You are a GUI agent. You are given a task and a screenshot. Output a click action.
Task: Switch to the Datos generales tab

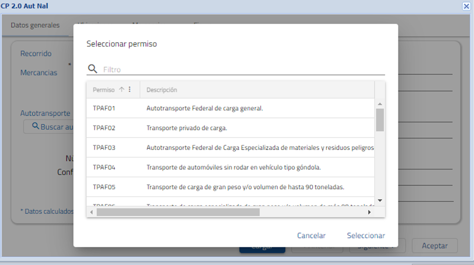pyautogui.click(x=35, y=25)
